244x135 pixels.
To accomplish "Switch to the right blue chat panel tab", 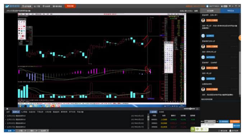I will point(230,11).
